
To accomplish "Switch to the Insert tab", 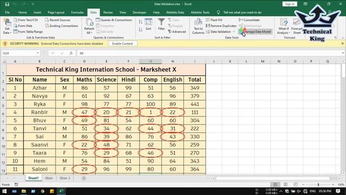I will 37,12.
